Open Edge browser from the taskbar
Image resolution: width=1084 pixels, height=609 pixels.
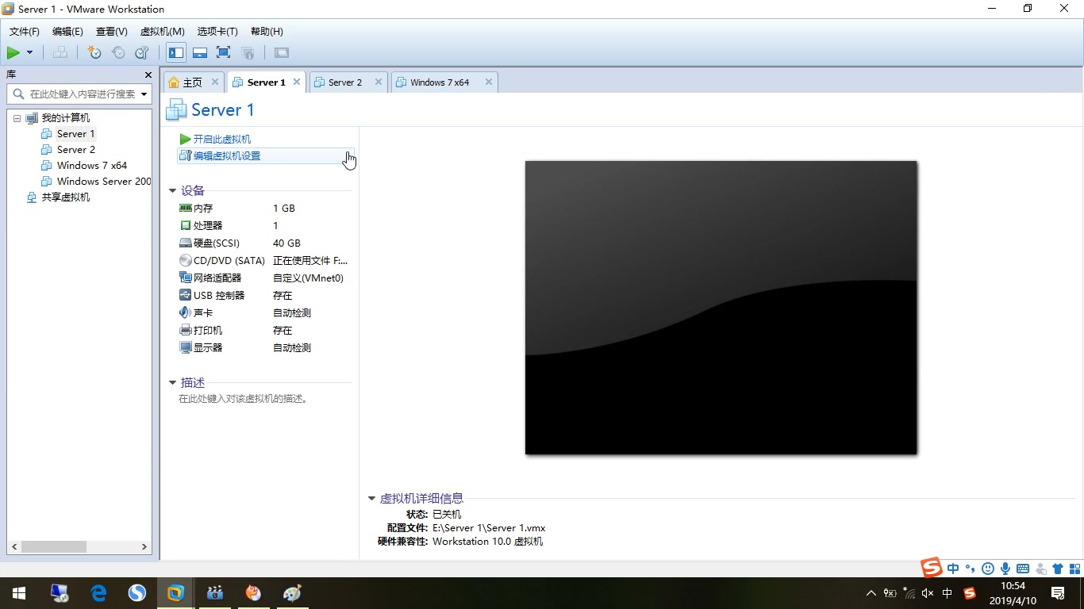coord(98,593)
